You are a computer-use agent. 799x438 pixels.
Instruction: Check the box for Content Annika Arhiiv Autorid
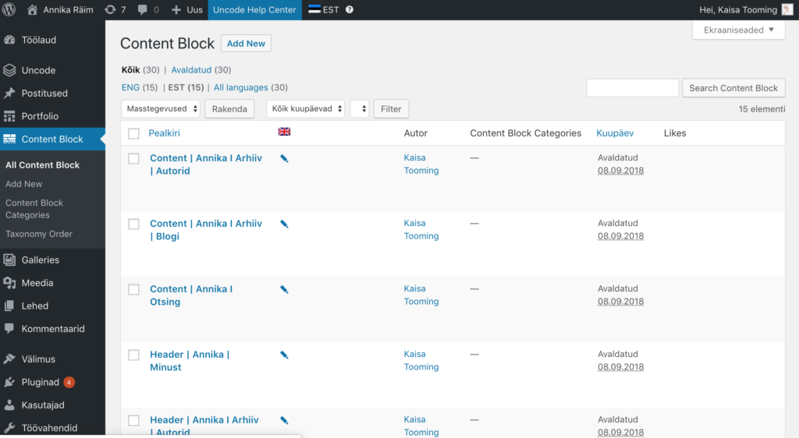(133, 158)
